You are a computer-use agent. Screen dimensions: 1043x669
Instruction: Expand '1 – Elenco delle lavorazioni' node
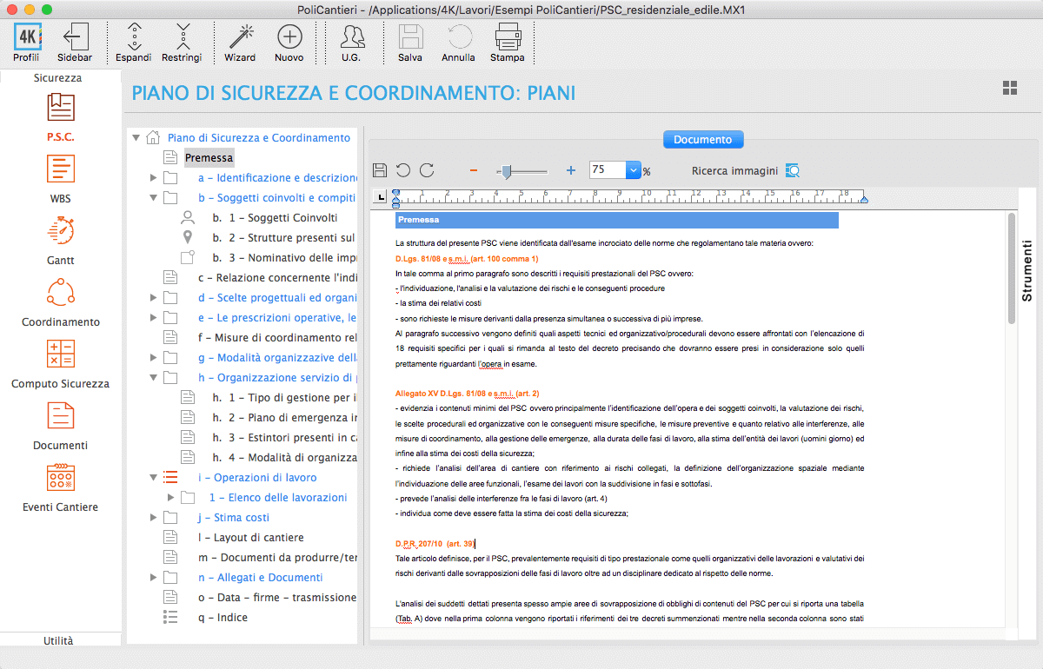coord(170,498)
